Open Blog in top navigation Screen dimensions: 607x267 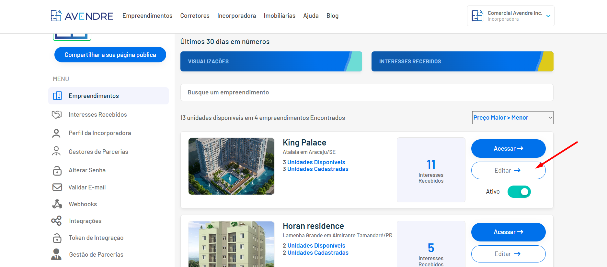(x=332, y=16)
